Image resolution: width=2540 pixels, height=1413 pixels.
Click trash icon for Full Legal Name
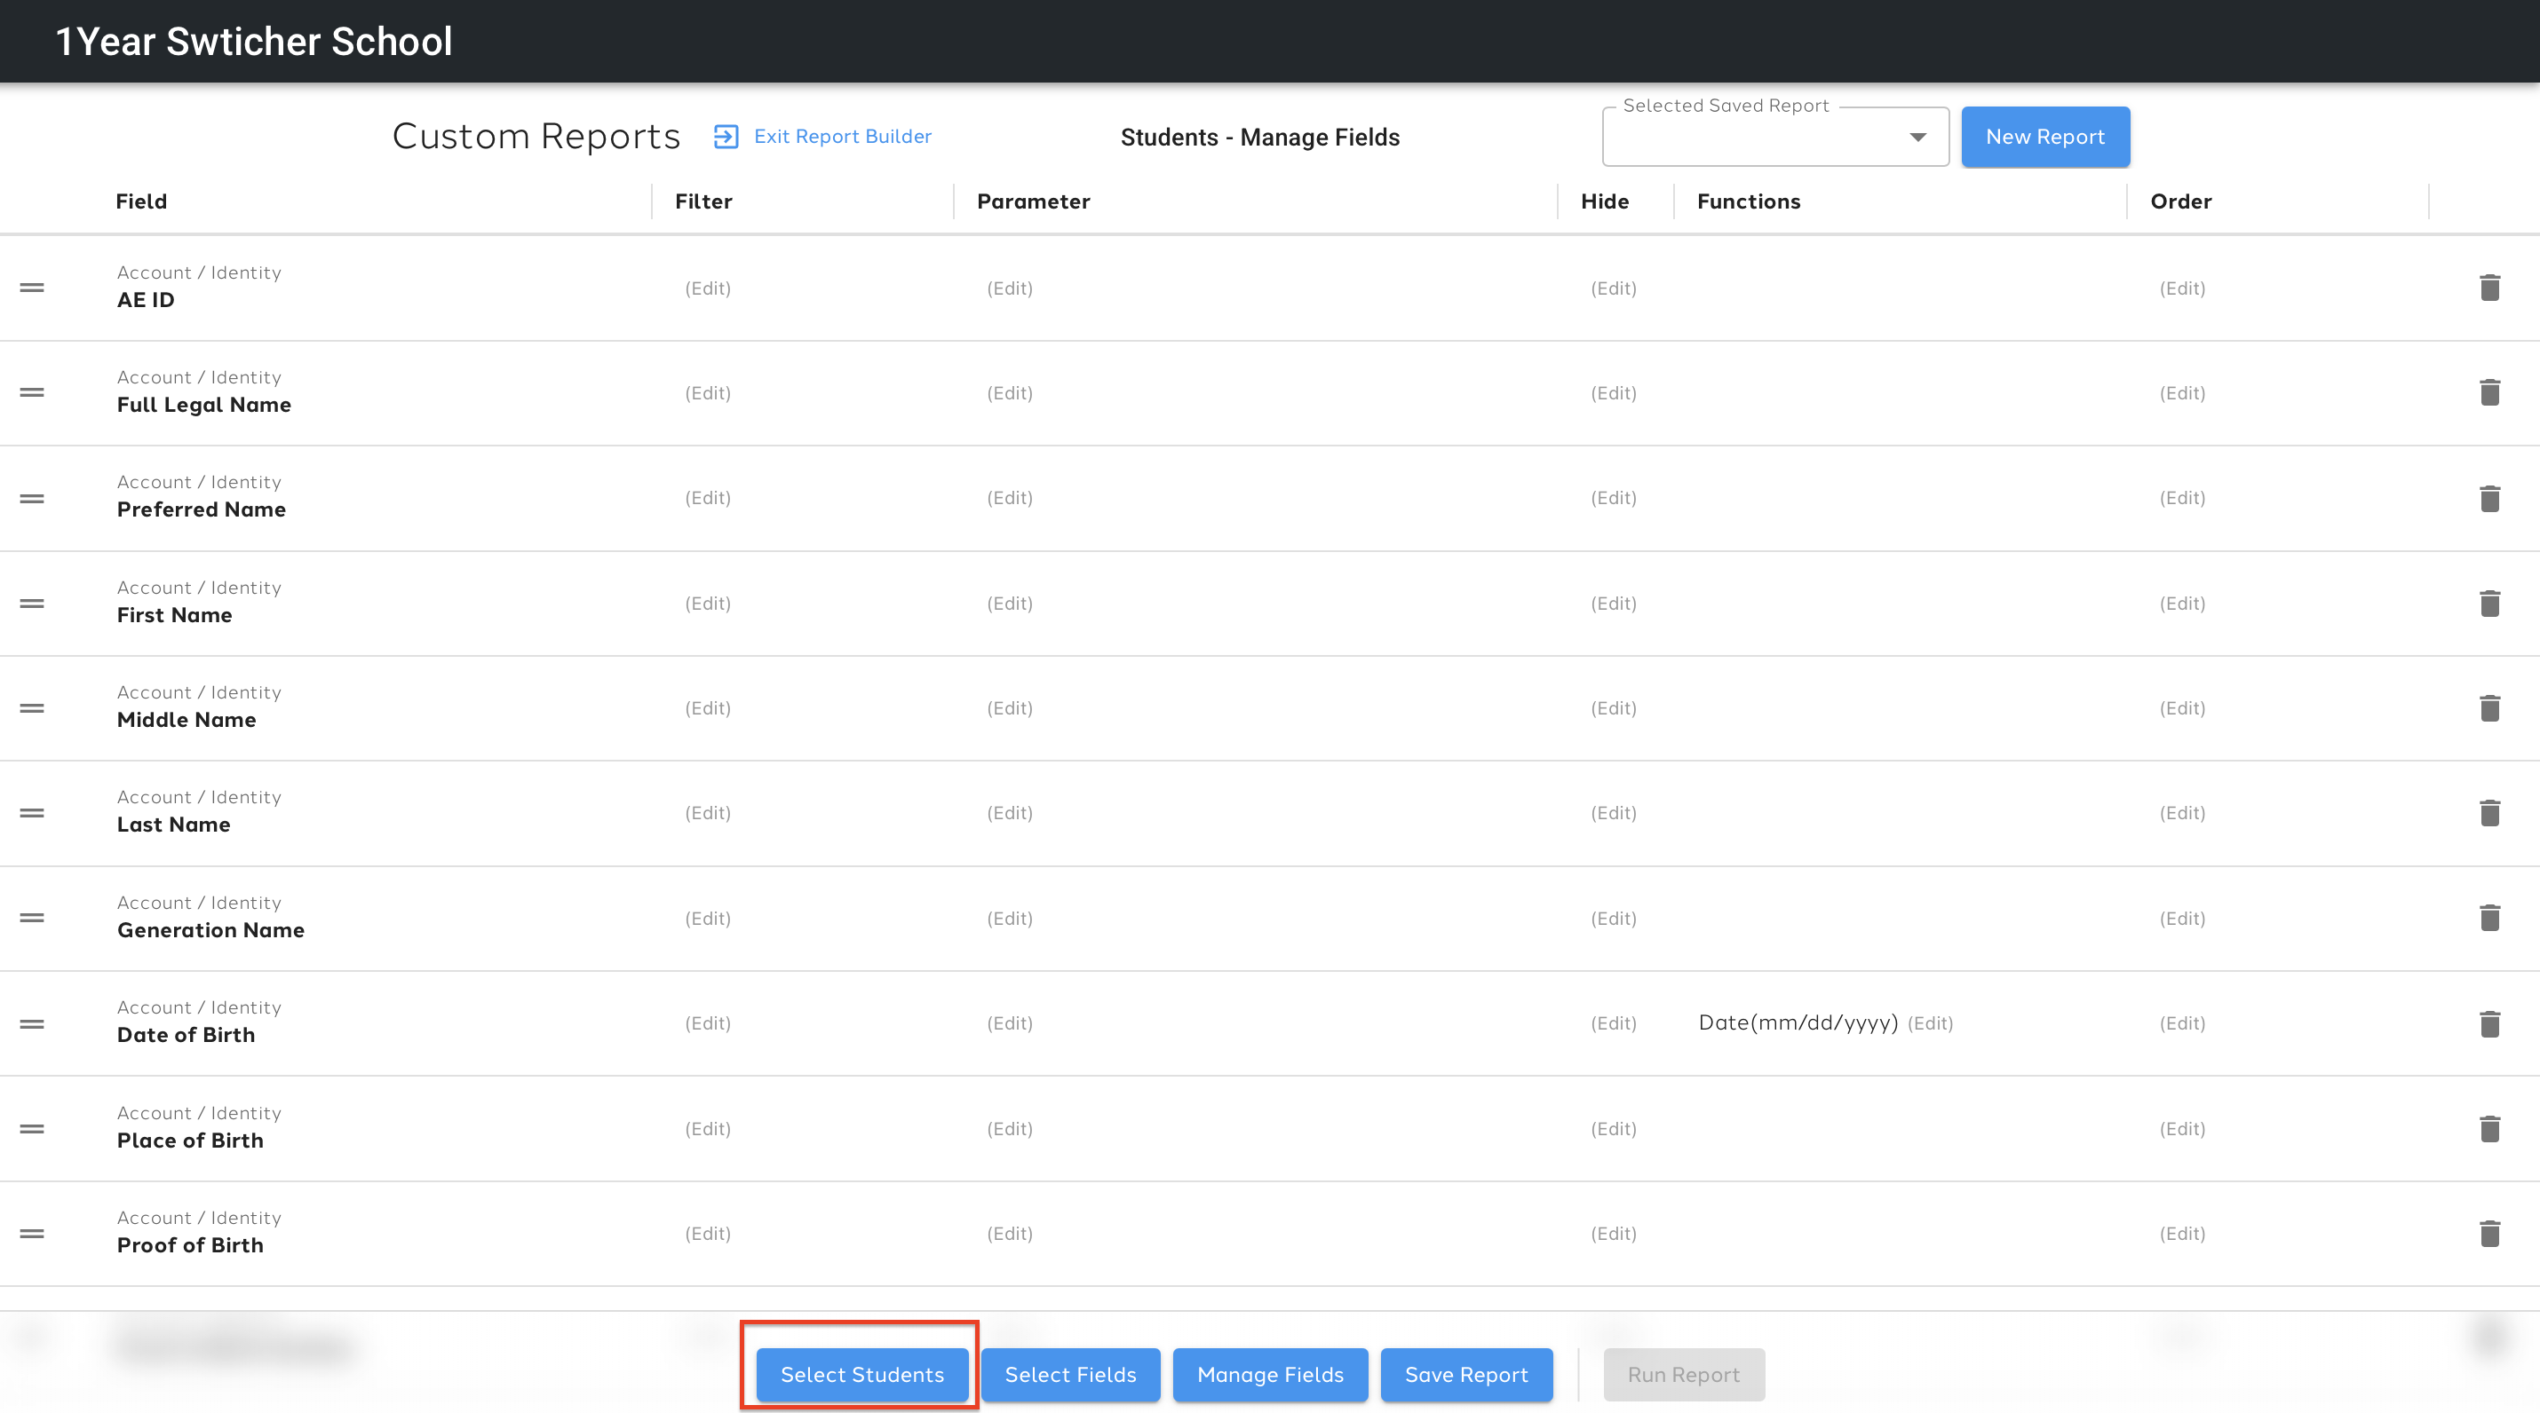(2488, 392)
